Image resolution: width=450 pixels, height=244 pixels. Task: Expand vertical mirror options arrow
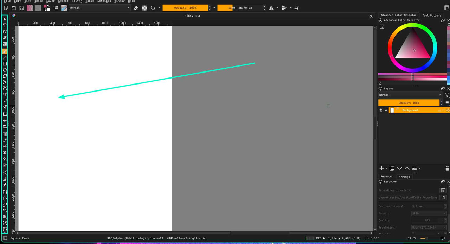pos(290,8)
